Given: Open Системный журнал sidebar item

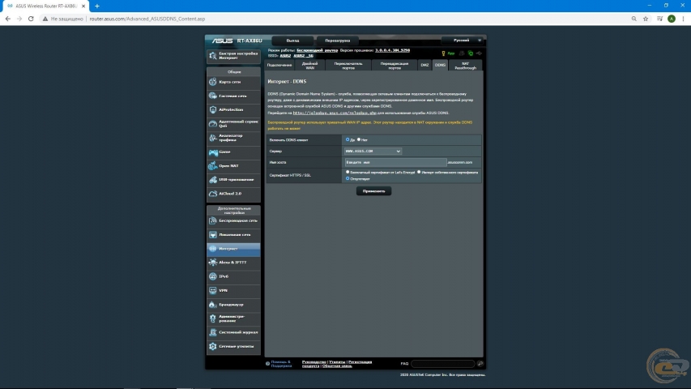Looking at the screenshot, I should (x=233, y=332).
